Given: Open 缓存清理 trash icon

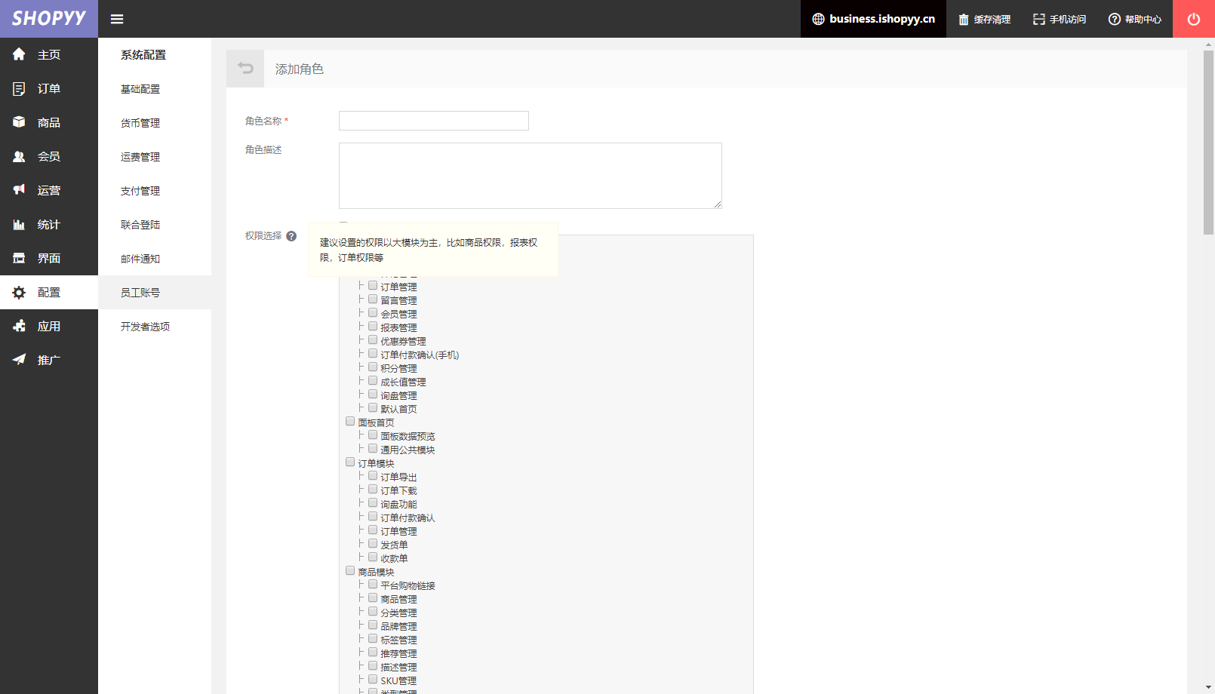Looking at the screenshot, I should 964,20.
